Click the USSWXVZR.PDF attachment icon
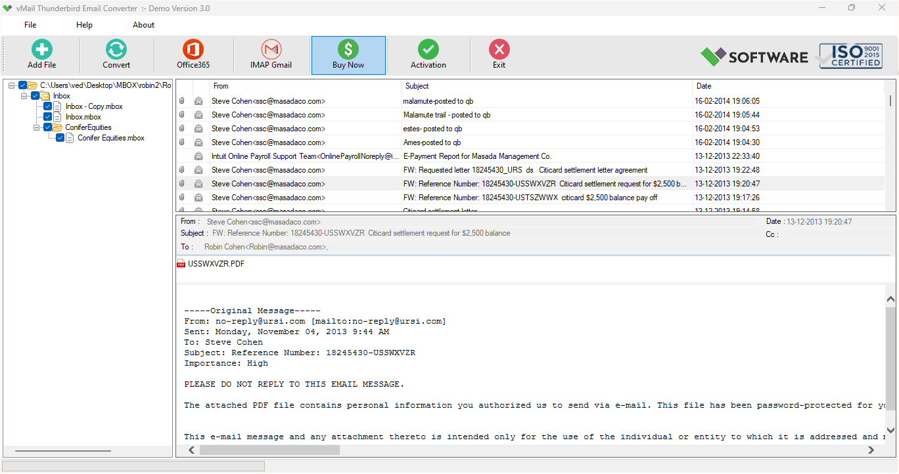Viewport: 899px width, 474px height. pyautogui.click(x=181, y=264)
